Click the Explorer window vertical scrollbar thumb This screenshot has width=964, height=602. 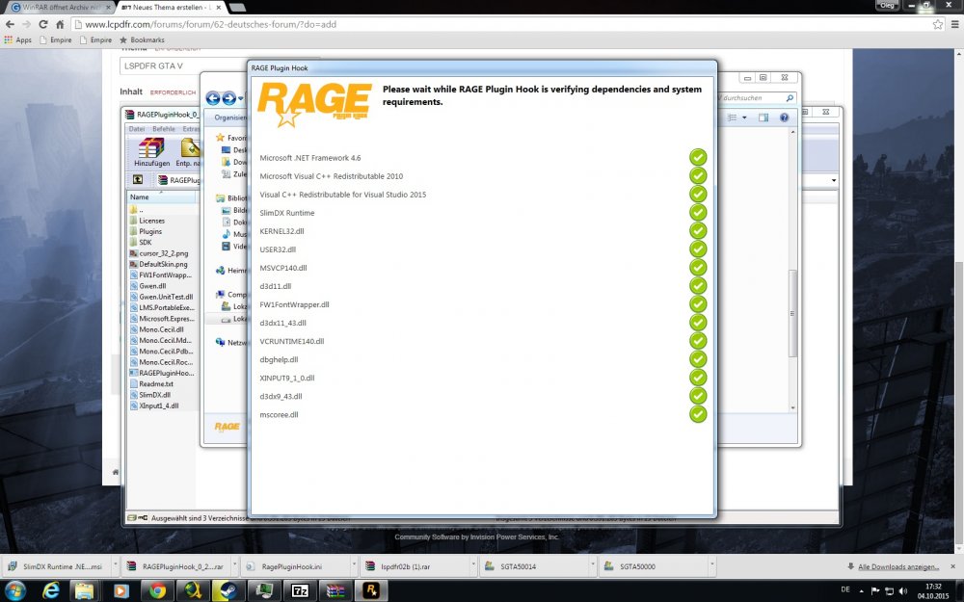[x=792, y=313]
